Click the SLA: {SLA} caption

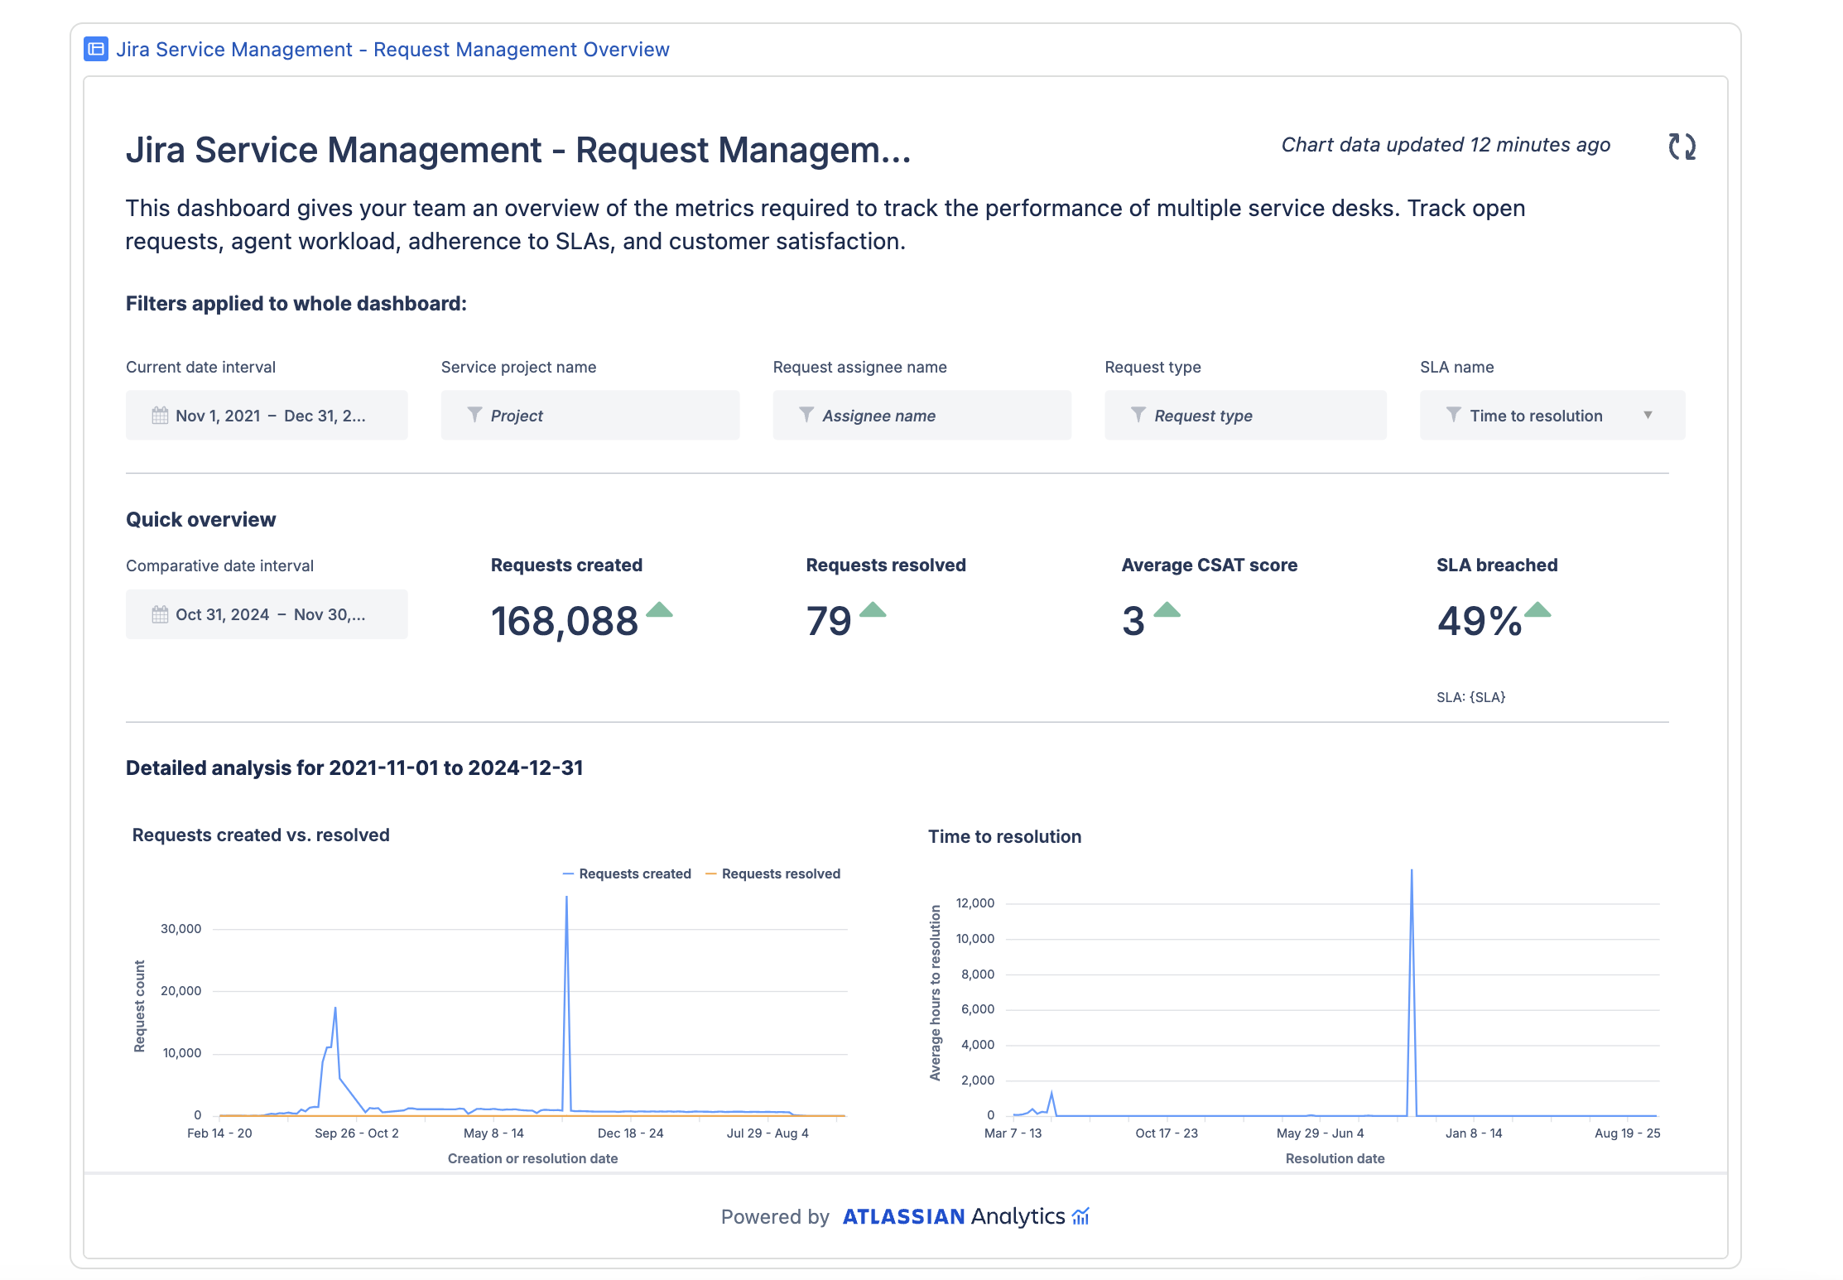pos(1470,697)
